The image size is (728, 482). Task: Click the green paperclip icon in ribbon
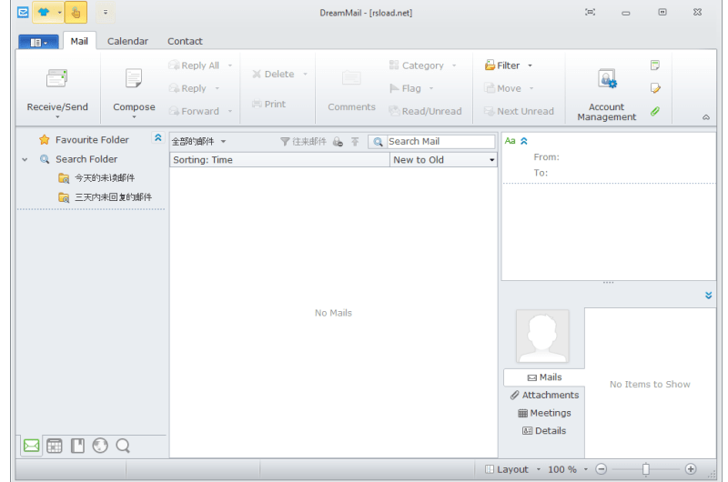(x=655, y=111)
